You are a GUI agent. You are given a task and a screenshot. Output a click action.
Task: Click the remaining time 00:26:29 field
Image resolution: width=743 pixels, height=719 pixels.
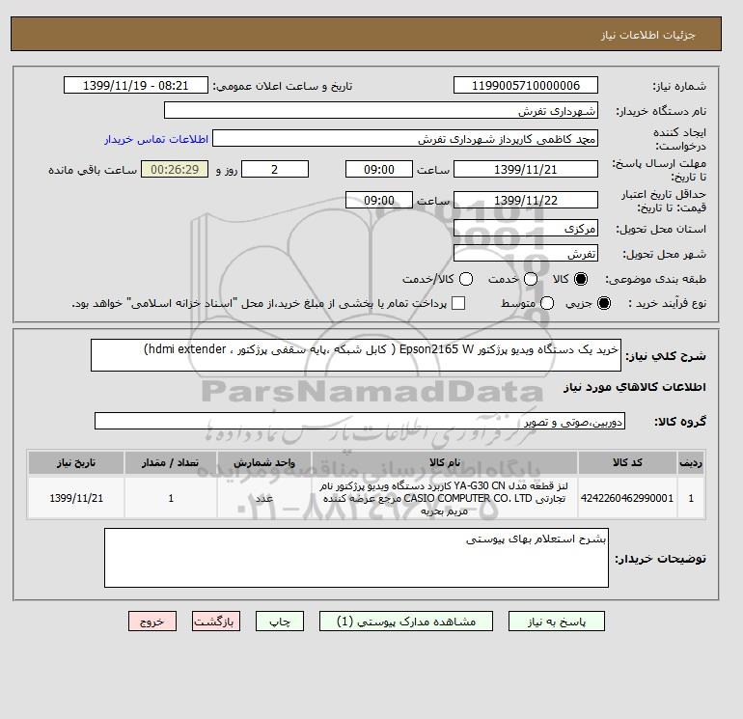[175, 169]
